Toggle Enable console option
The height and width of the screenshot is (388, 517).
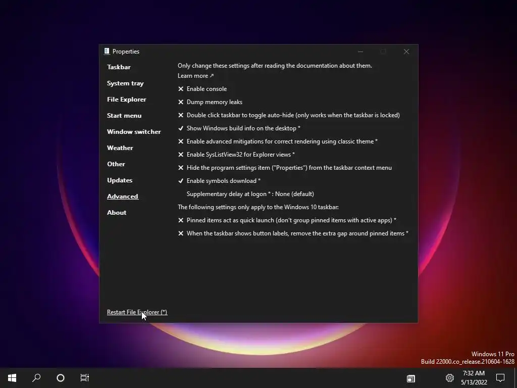202,89
